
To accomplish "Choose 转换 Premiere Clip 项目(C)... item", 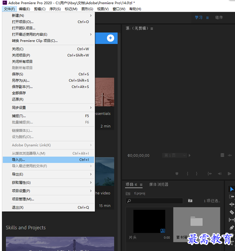I will [x=48, y=41].
